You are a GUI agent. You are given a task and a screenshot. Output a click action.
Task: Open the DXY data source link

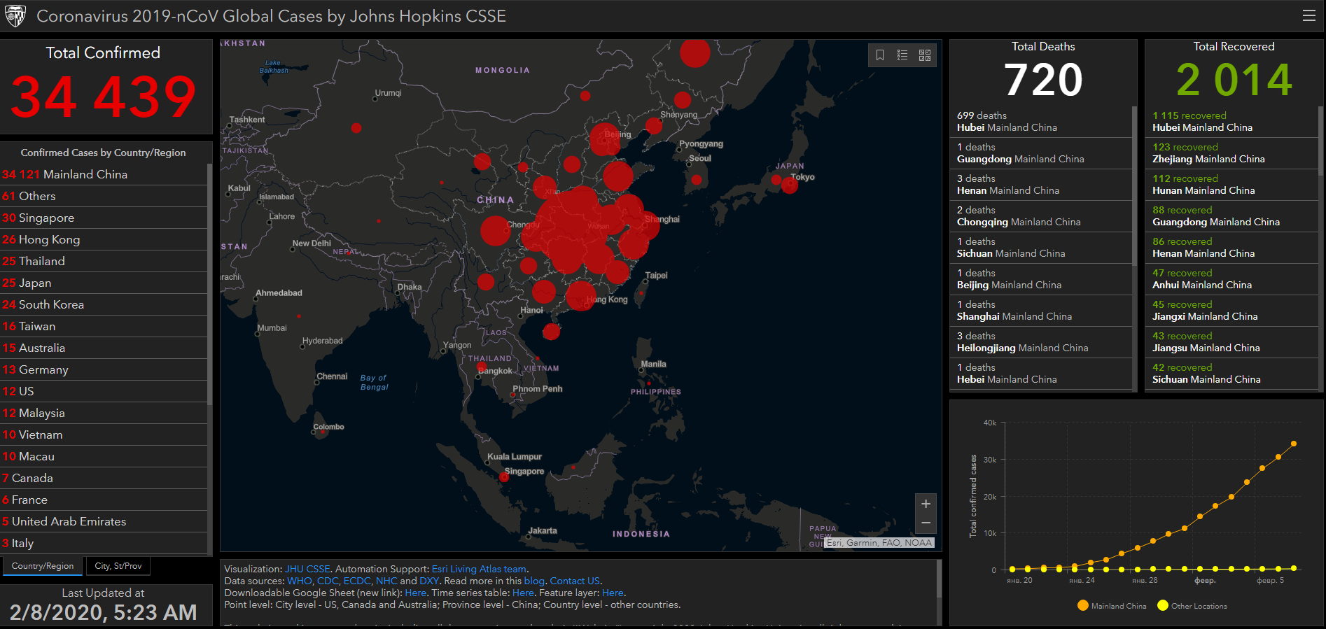tap(429, 581)
